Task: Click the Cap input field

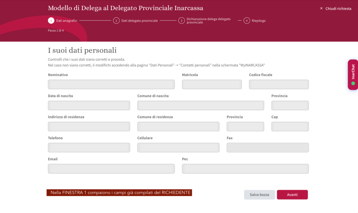Action: [x=290, y=127]
